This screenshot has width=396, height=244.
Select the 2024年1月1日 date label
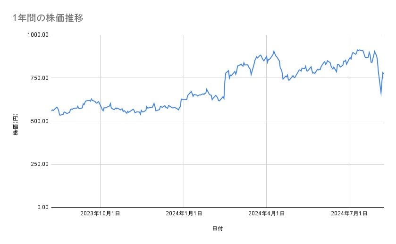(184, 214)
